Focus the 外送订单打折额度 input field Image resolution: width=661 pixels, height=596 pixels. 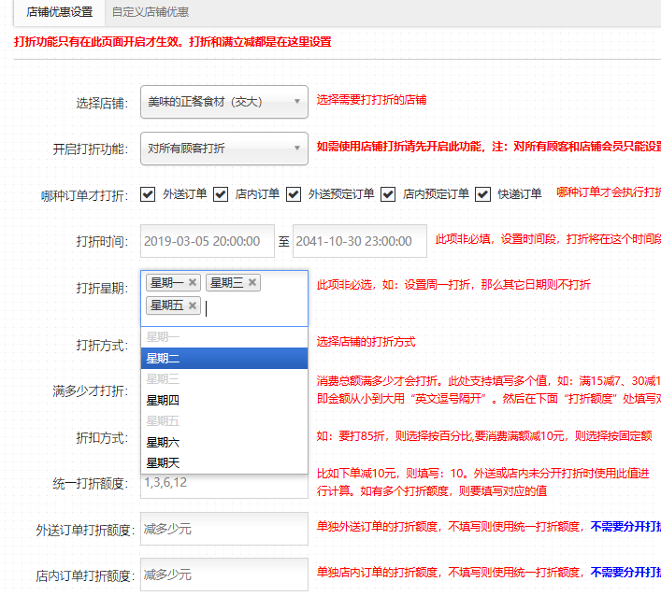224,529
